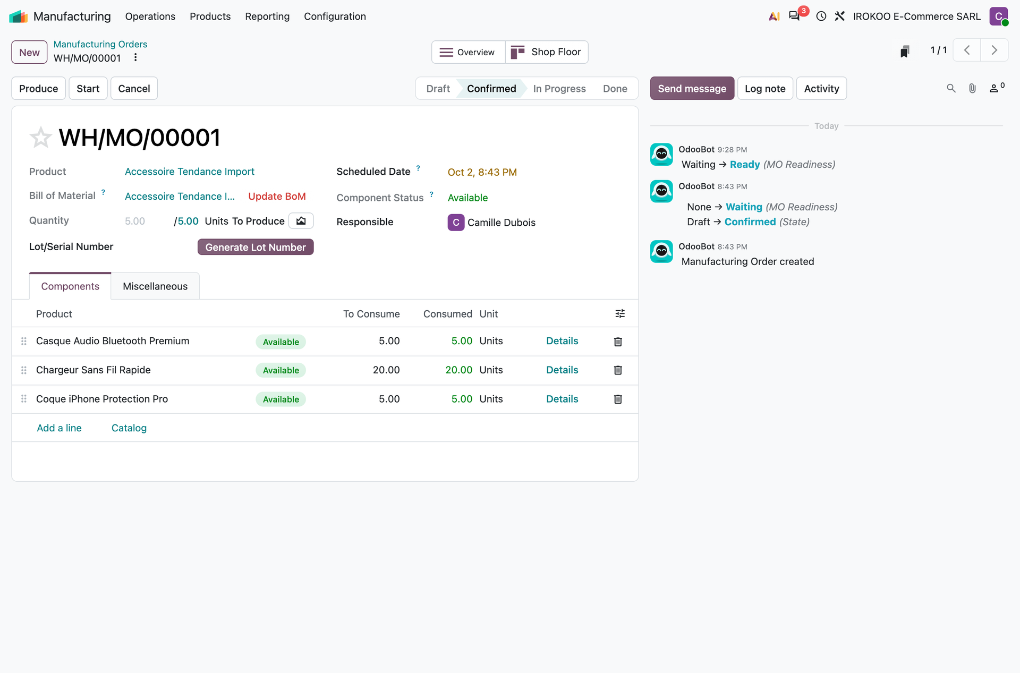Open the conversations messages icon
The image size is (1020, 673).
[794, 16]
